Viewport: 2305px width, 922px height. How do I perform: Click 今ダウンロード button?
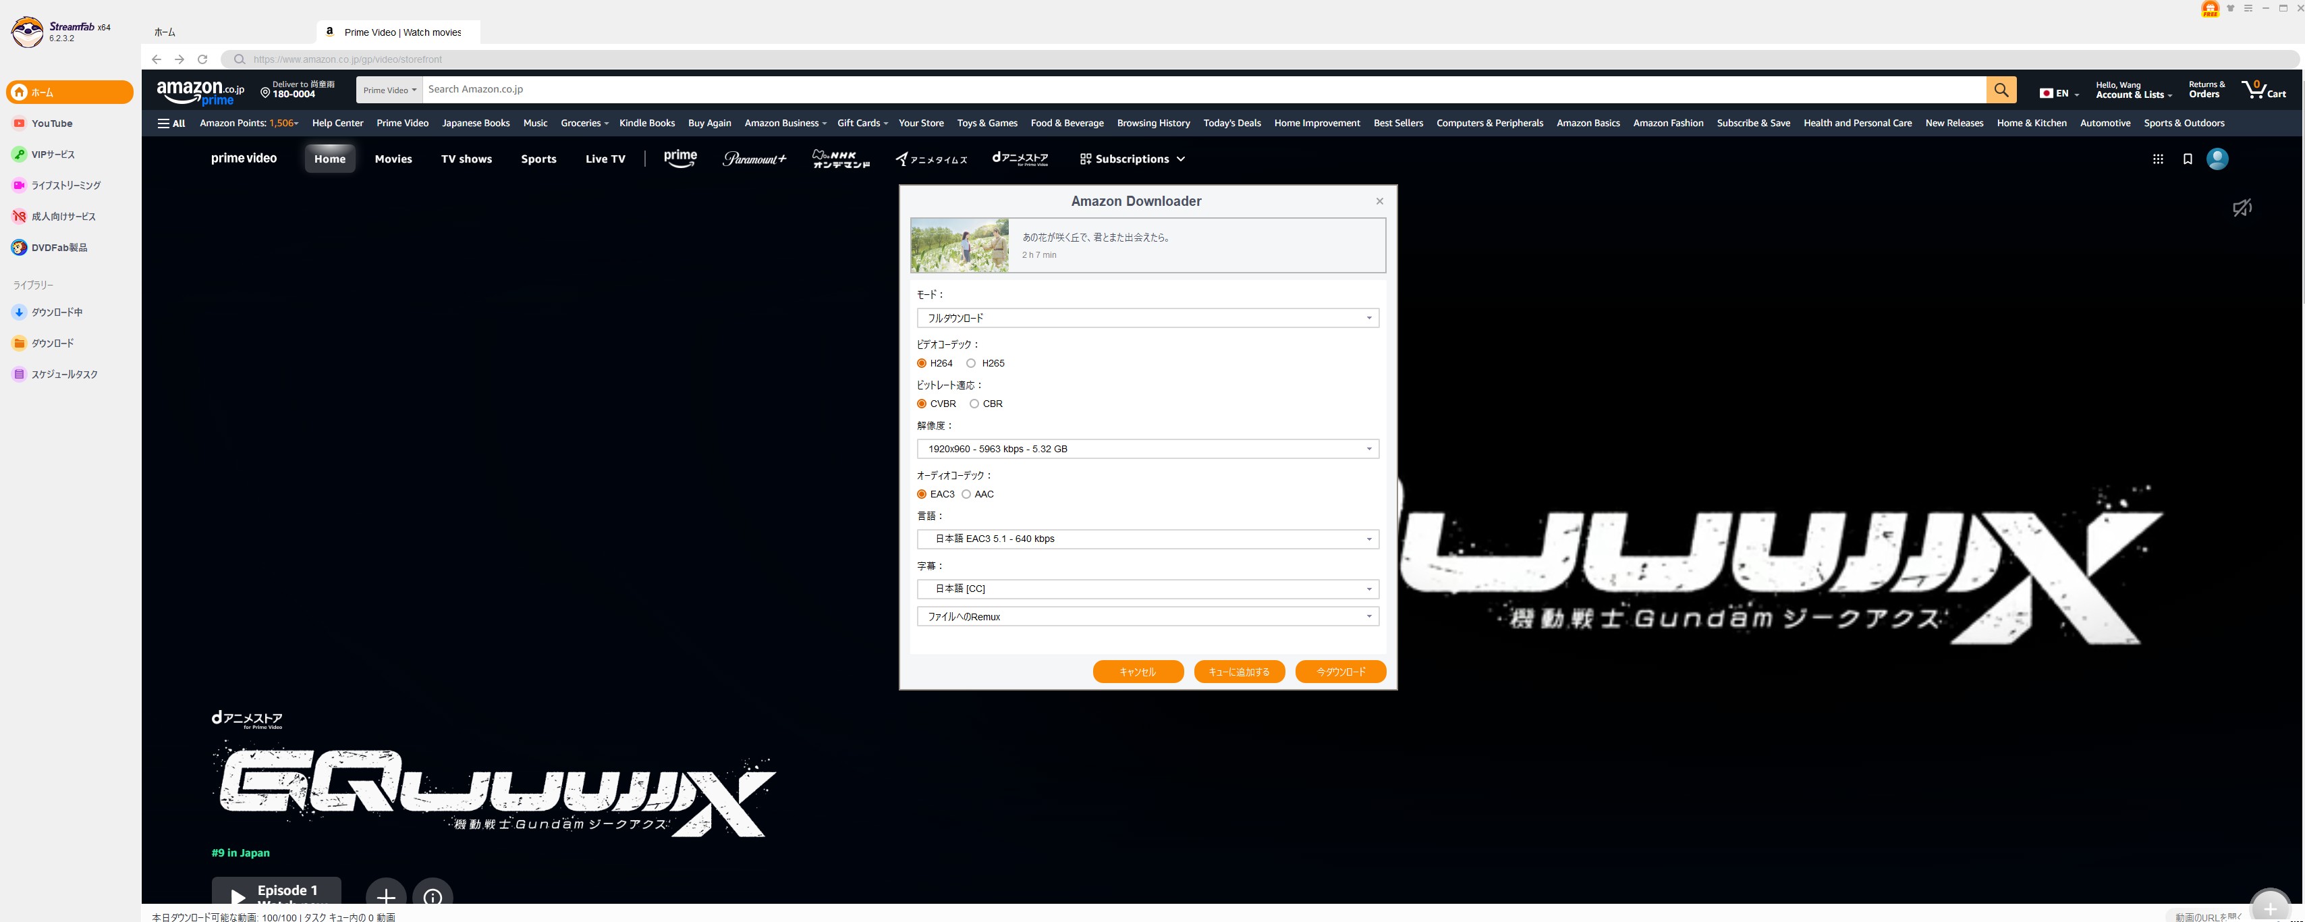[1340, 672]
